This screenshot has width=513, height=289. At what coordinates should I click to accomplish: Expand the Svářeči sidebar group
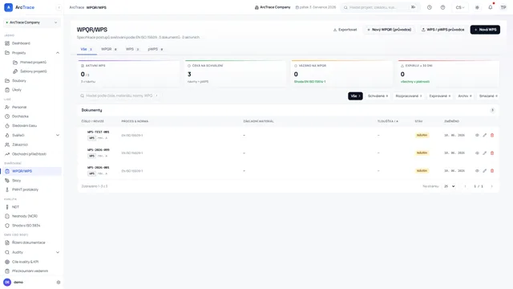58,135
